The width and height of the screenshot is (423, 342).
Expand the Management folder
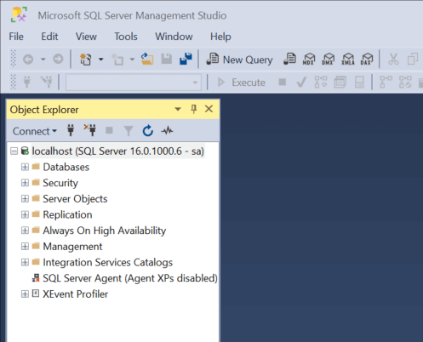(x=25, y=247)
